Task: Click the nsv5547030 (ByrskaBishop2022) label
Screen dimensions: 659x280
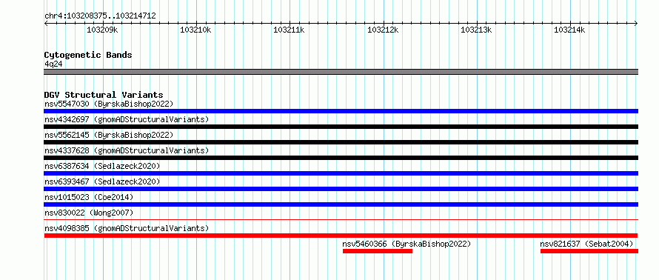Action: (x=109, y=104)
